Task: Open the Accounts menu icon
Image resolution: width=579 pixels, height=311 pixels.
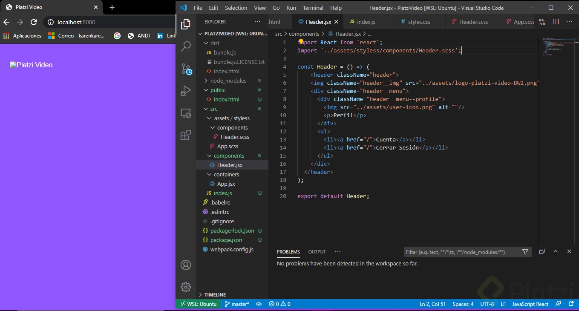Action: pos(186,265)
